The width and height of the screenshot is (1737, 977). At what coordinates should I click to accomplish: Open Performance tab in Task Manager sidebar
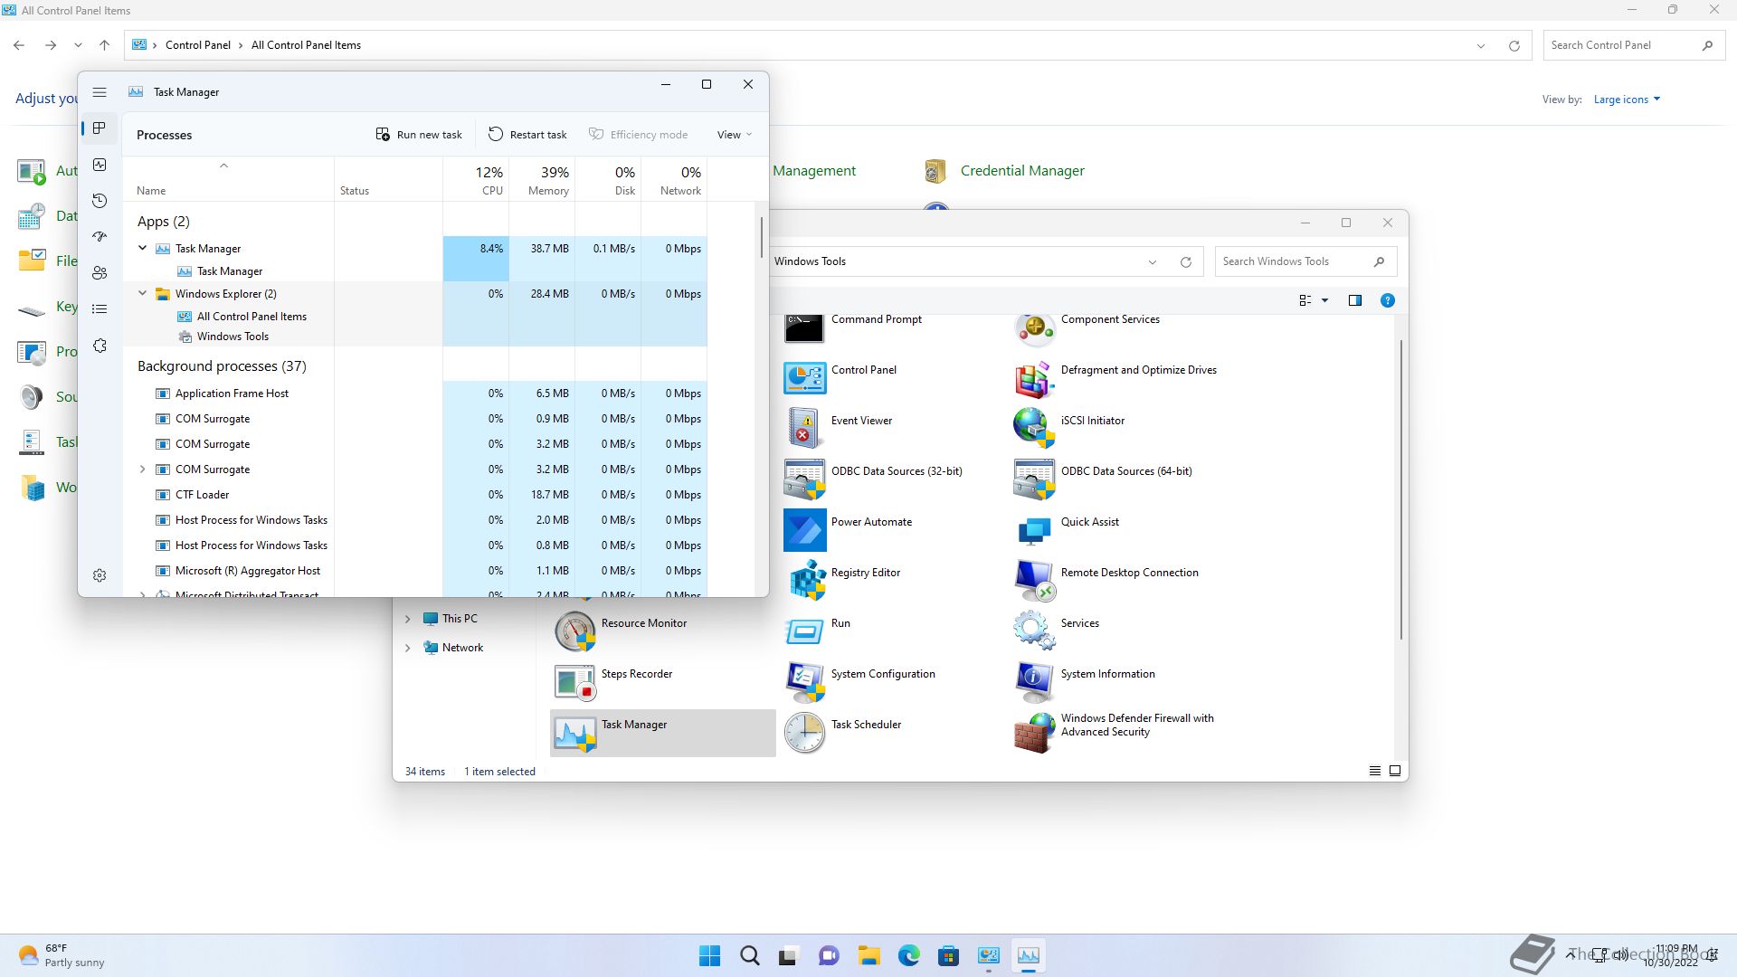tap(100, 165)
